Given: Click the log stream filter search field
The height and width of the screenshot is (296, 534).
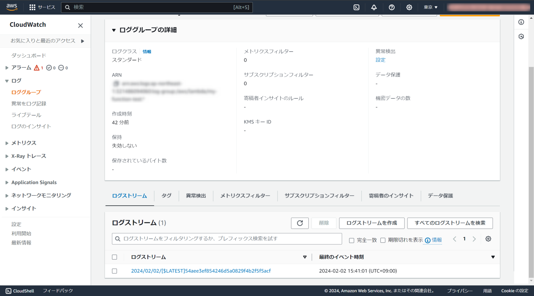Looking at the screenshot, I should click(227, 239).
